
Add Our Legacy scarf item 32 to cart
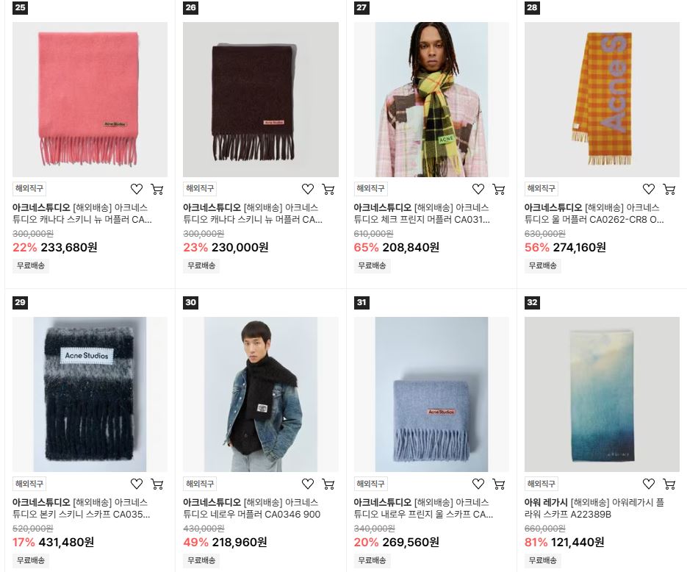(669, 484)
